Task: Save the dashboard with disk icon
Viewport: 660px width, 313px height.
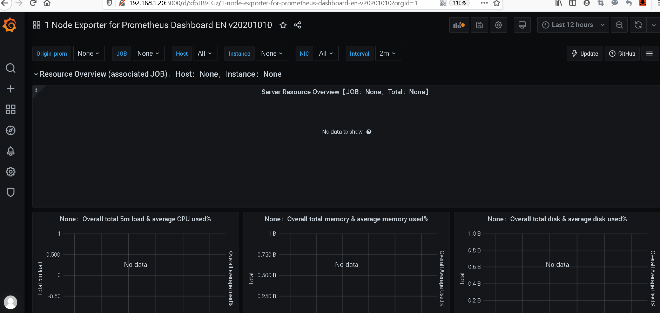Action: [479, 25]
